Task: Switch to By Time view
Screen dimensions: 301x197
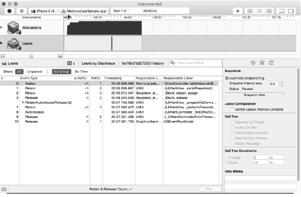Action: click(x=81, y=72)
